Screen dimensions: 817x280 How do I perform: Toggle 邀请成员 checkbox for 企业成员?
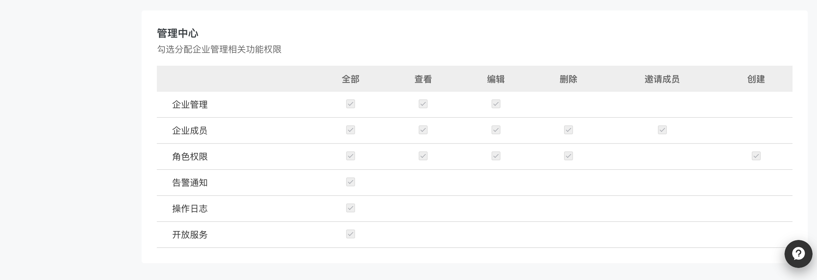point(662,130)
